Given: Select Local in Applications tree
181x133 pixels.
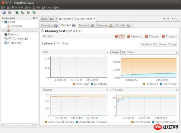Looking at the screenshot, I should [x=11, y=22].
